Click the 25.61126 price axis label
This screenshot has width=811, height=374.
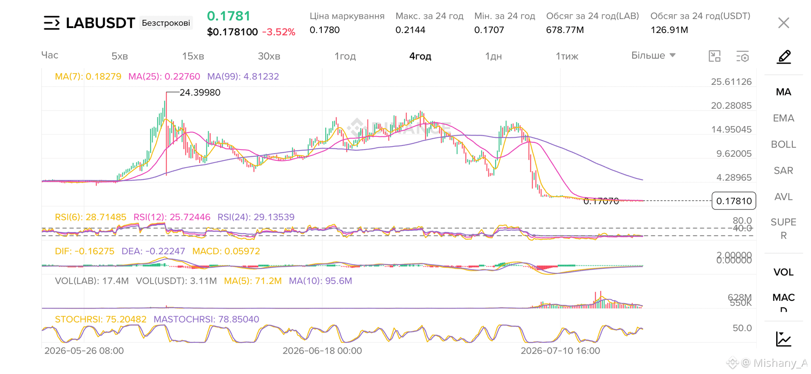pos(731,82)
